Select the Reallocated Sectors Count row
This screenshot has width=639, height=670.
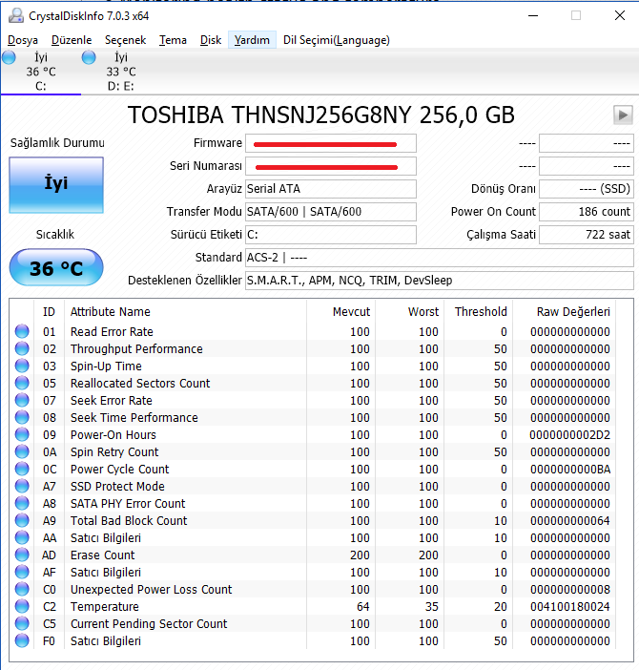[x=314, y=384]
